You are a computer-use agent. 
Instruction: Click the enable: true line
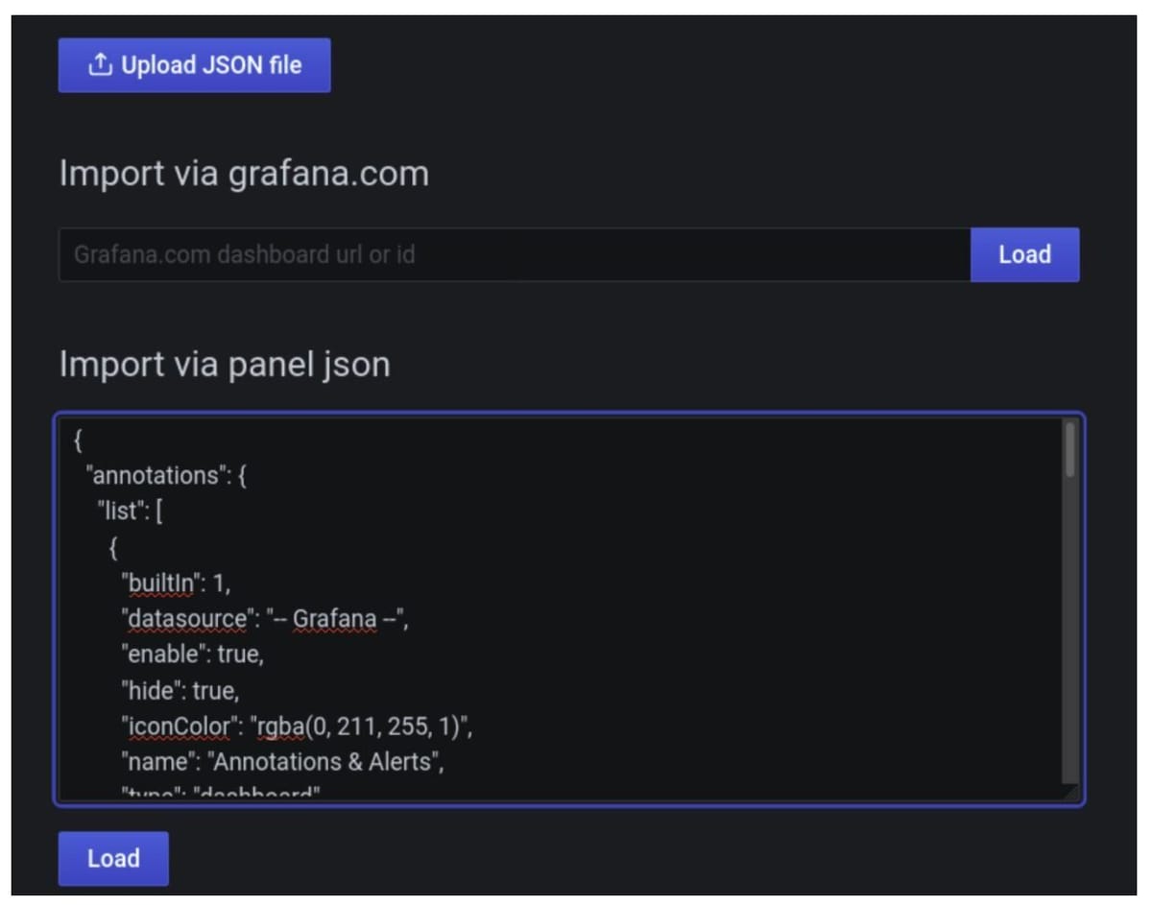[192, 655]
